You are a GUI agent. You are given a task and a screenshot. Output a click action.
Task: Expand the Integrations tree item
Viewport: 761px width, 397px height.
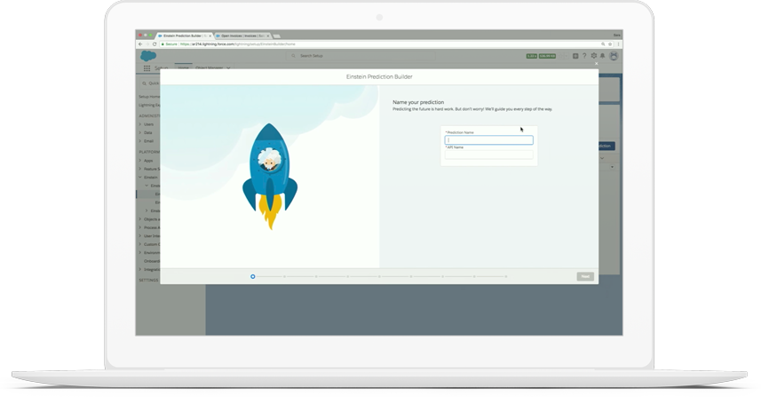pyautogui.click(x=140, y=269)
